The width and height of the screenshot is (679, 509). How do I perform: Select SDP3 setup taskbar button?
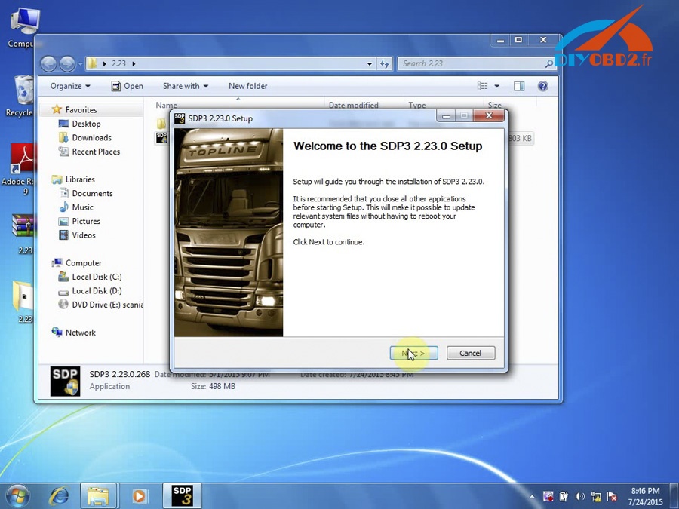(x=182, y=496)
